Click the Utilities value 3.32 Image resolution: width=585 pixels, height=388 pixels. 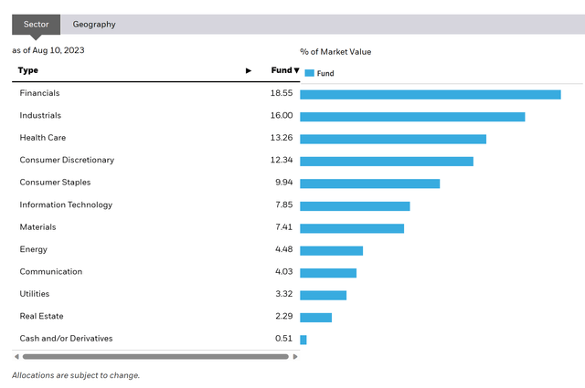[282, 294]
